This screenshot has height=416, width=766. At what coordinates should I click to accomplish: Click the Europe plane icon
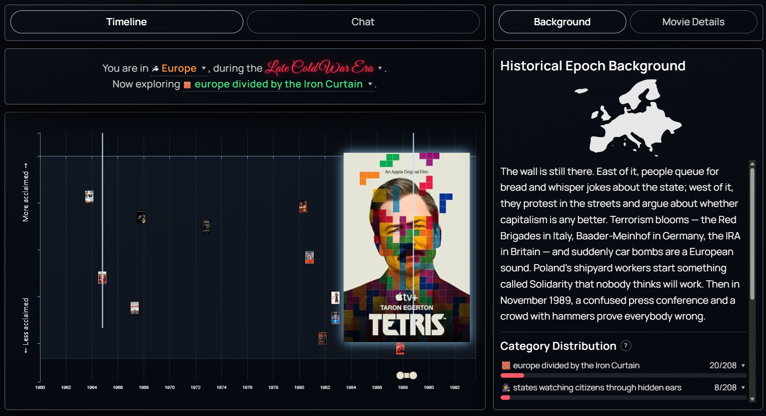point(155,69)
